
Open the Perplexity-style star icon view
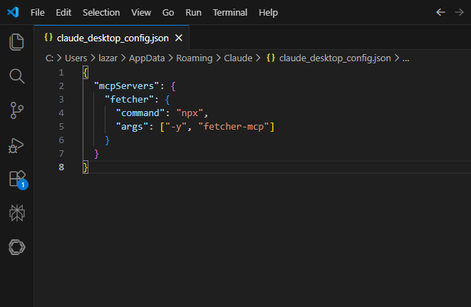coord(17,213)
